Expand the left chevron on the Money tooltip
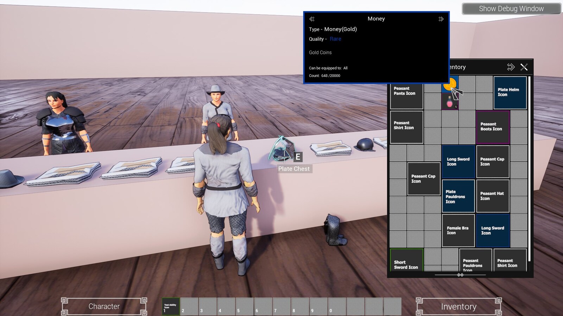563x316 pixels. 311,19
